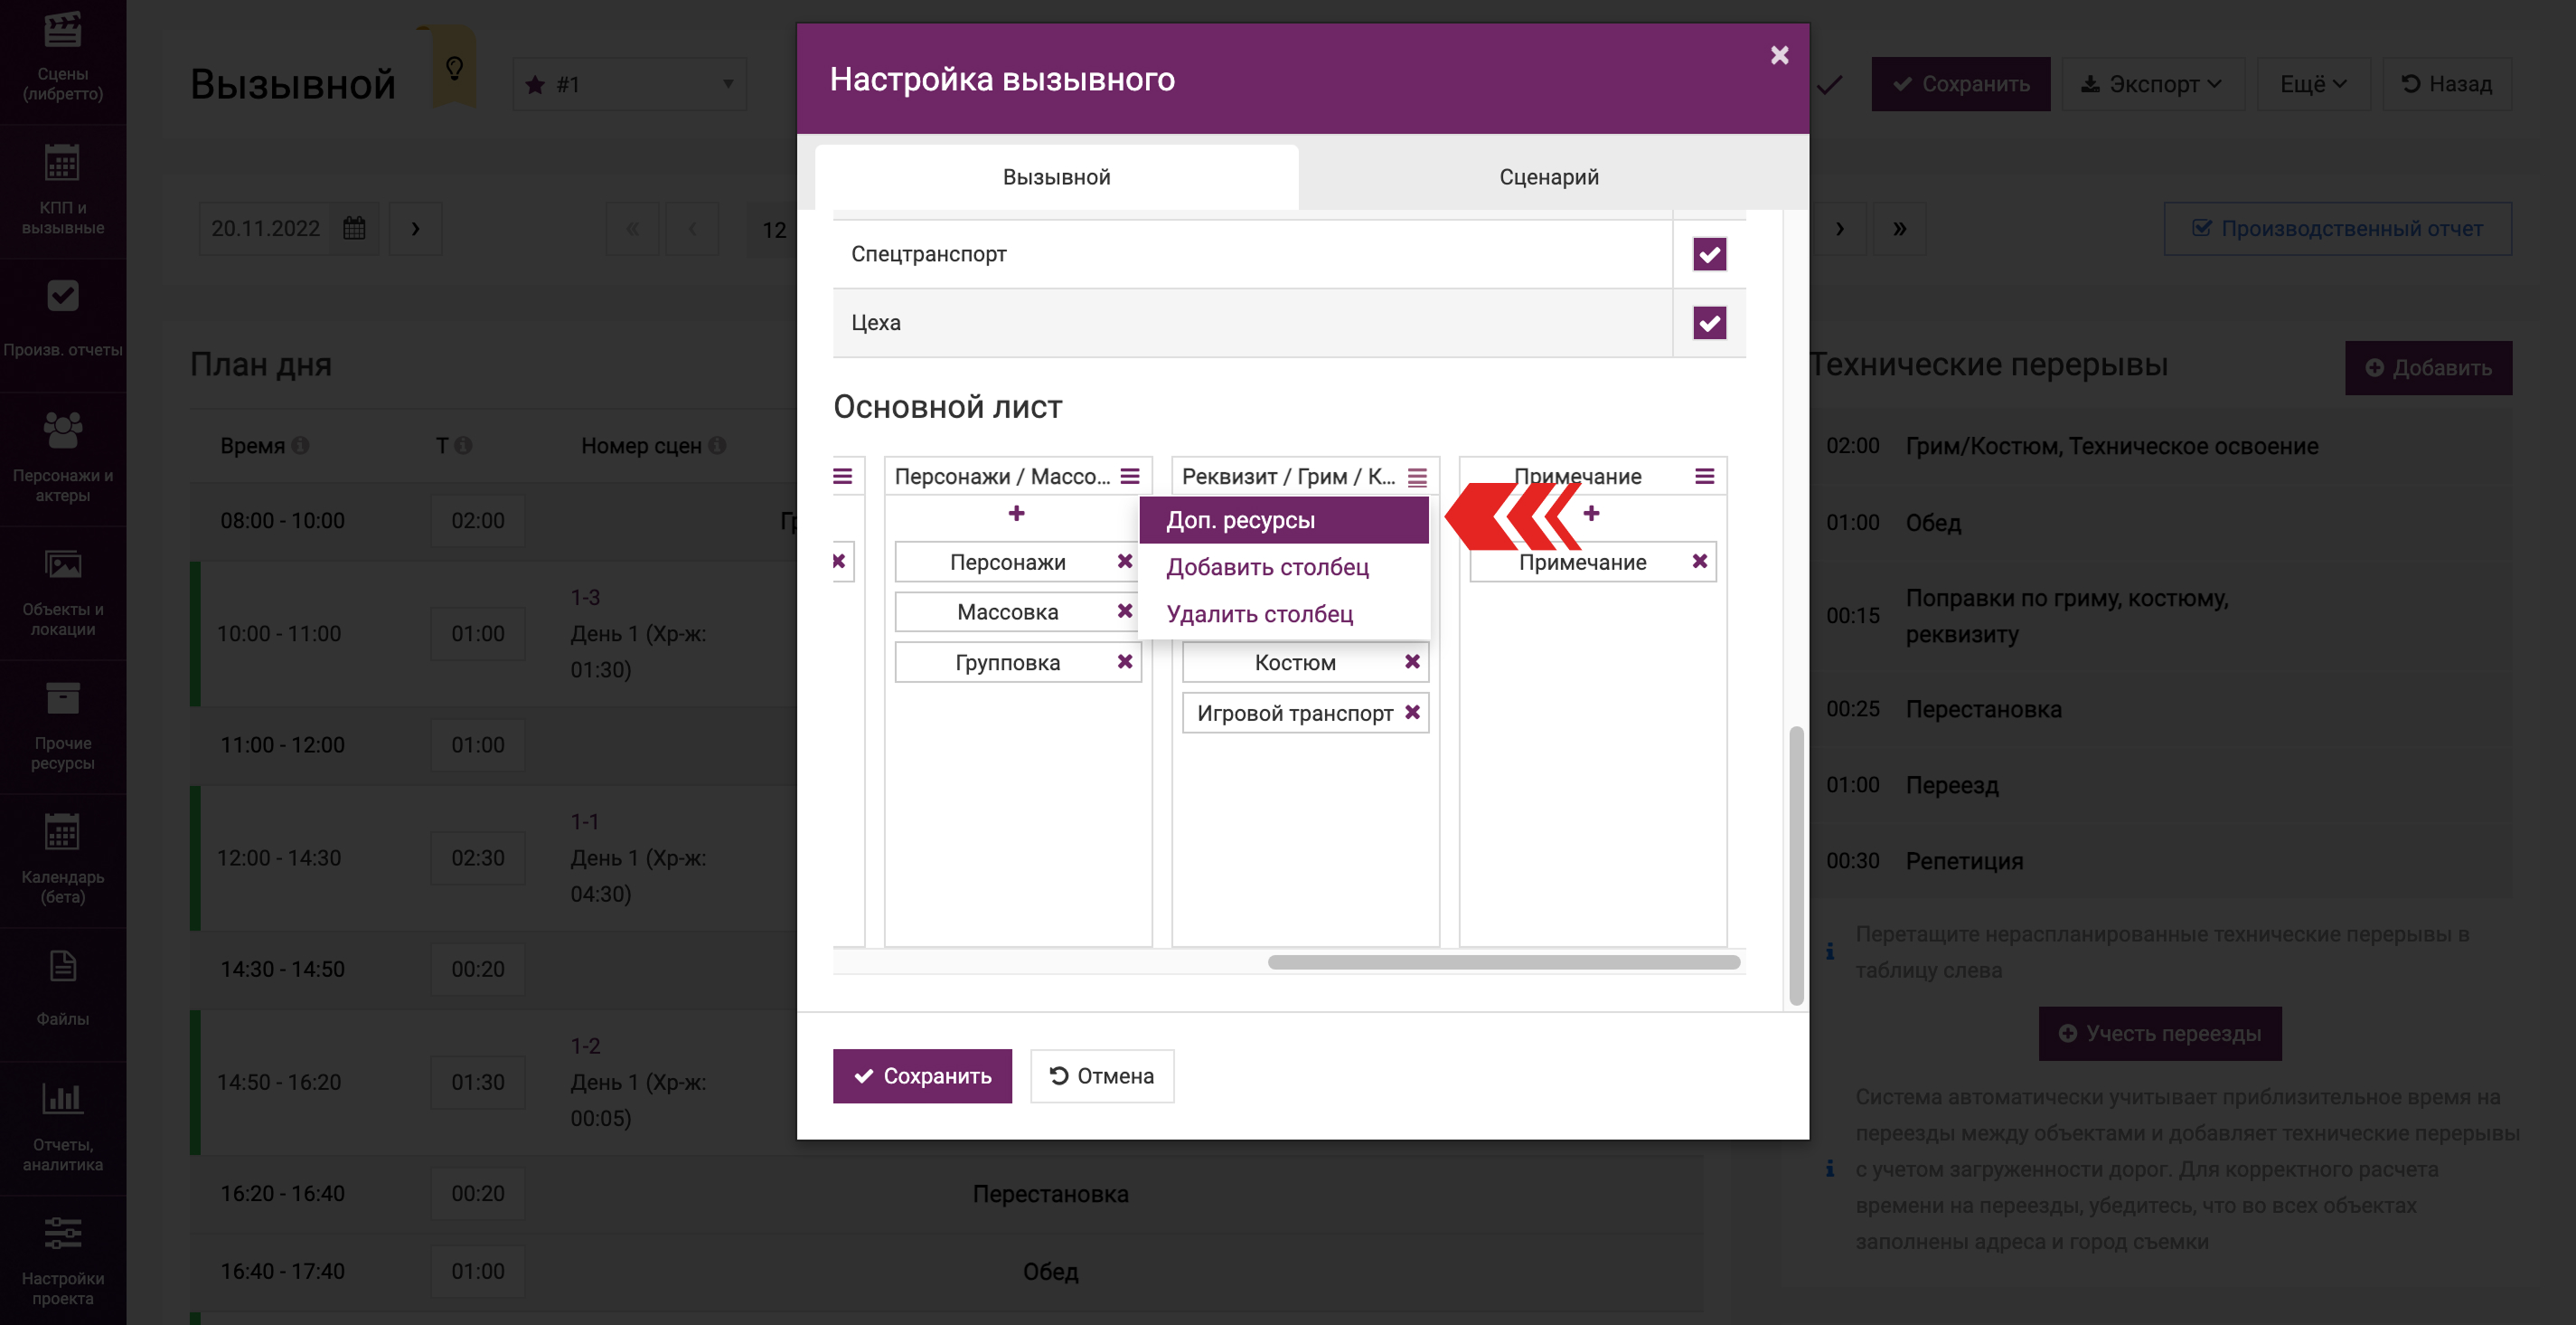Click the 02:00 duration field for 08:00 - 10:00

[478, 520]
